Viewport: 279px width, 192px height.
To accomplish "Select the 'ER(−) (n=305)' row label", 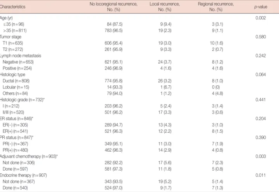I will pyautogui.click(x=15, y=125).
